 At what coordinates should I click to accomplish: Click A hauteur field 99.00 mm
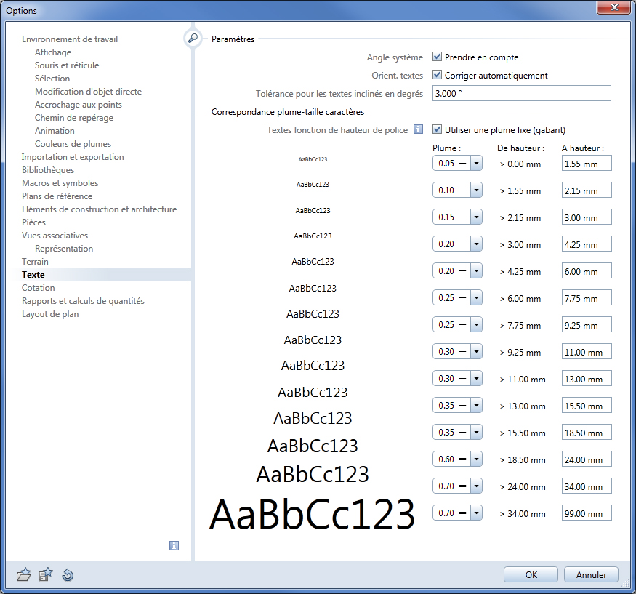click(x=587, y=513)
